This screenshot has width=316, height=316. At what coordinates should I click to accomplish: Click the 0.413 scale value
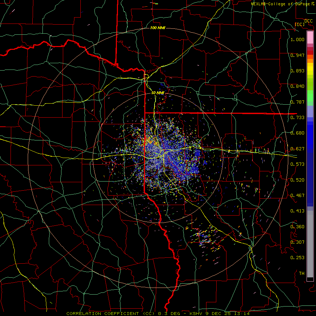[297, 211]
